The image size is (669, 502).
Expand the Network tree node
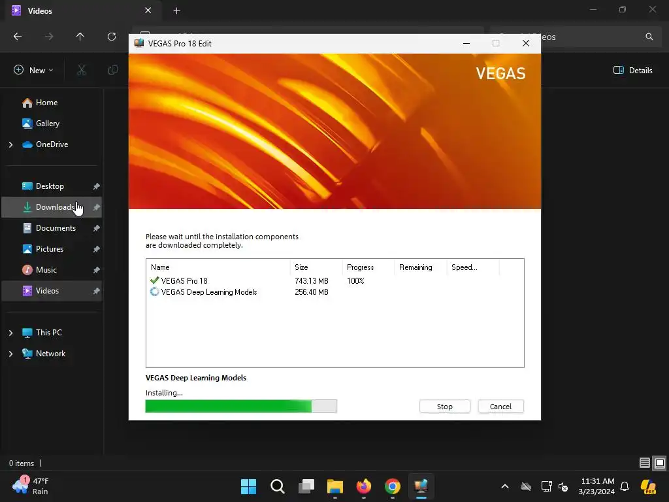[x=10, y=354]
